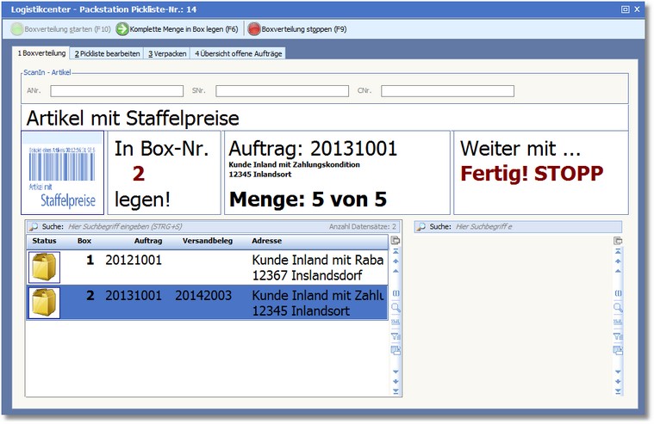654x424 pixels.
Task: Click the ANr. input field
Action: (116, 90)
